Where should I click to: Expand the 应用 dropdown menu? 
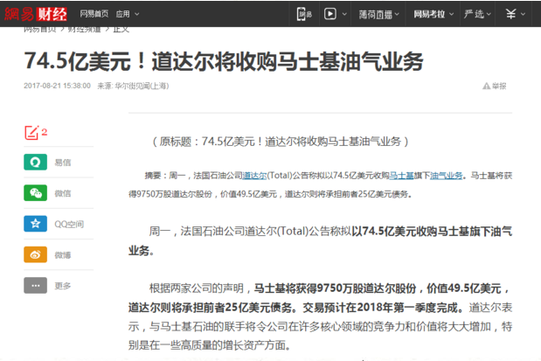(128, 14)
